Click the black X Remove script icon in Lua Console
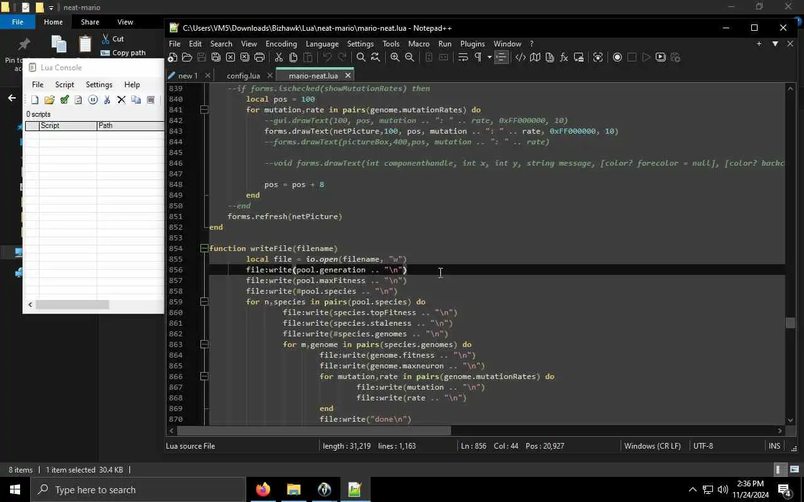Image resolution: width=804 pixels, height=502 pixels. click(x=122, y=100)
